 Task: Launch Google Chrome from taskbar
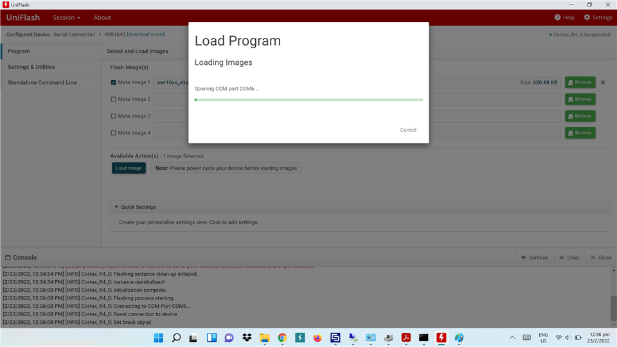[x=282, y=337]
